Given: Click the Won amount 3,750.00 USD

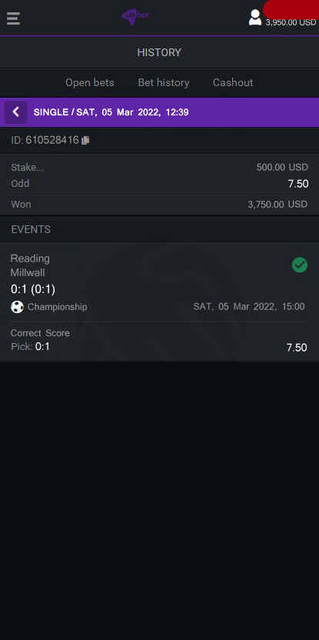Looking at the screenshot, I should (x=277, y=205).
